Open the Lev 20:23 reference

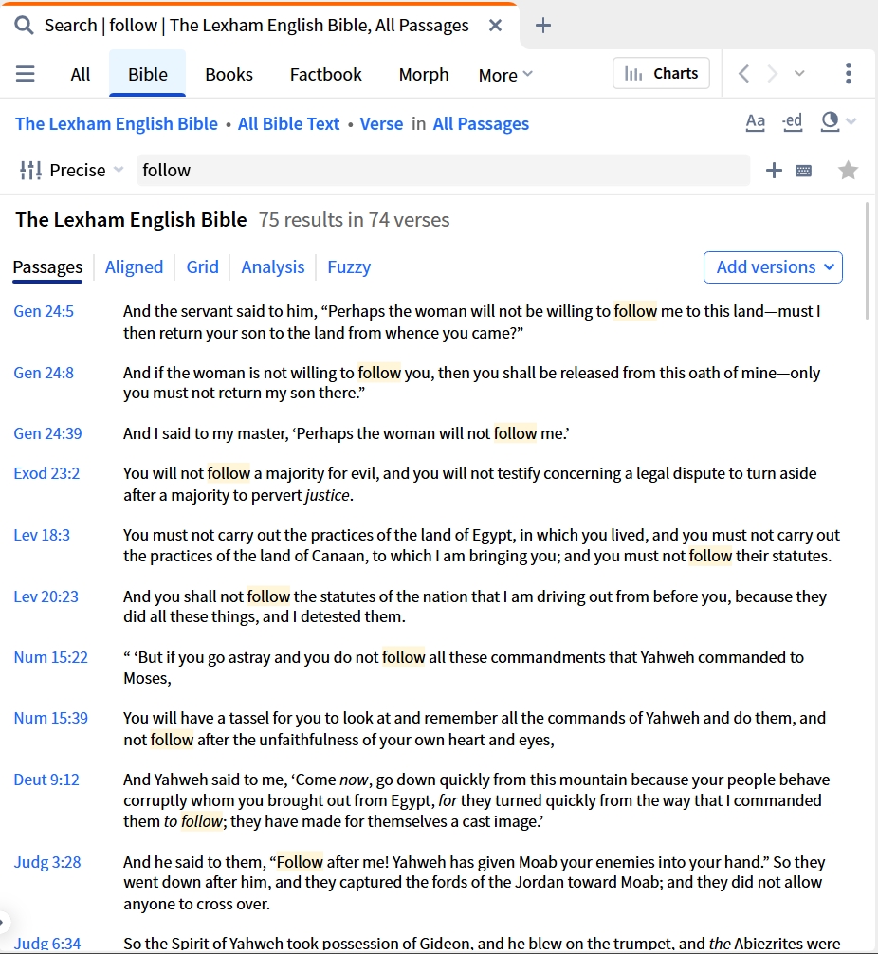pyautogui.click(x=46, y=596)
